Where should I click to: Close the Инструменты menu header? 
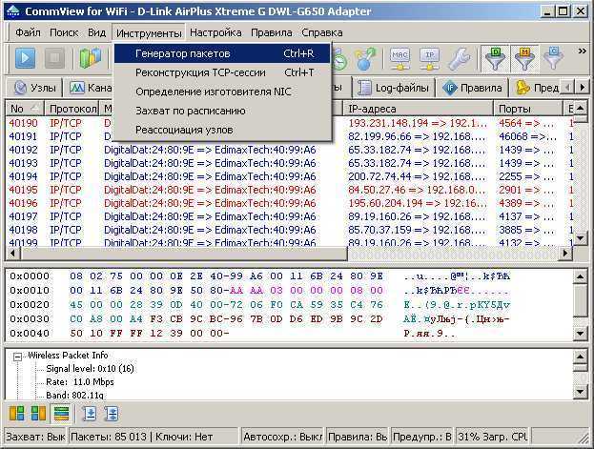pyautogui.click(x=149, y=33)
